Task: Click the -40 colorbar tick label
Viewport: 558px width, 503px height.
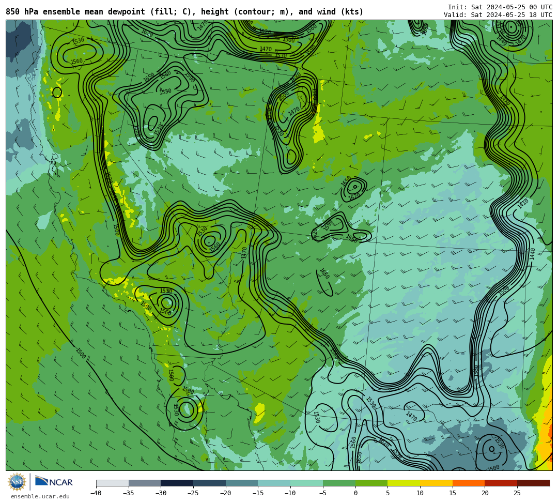Action: (x=96, y=493)
